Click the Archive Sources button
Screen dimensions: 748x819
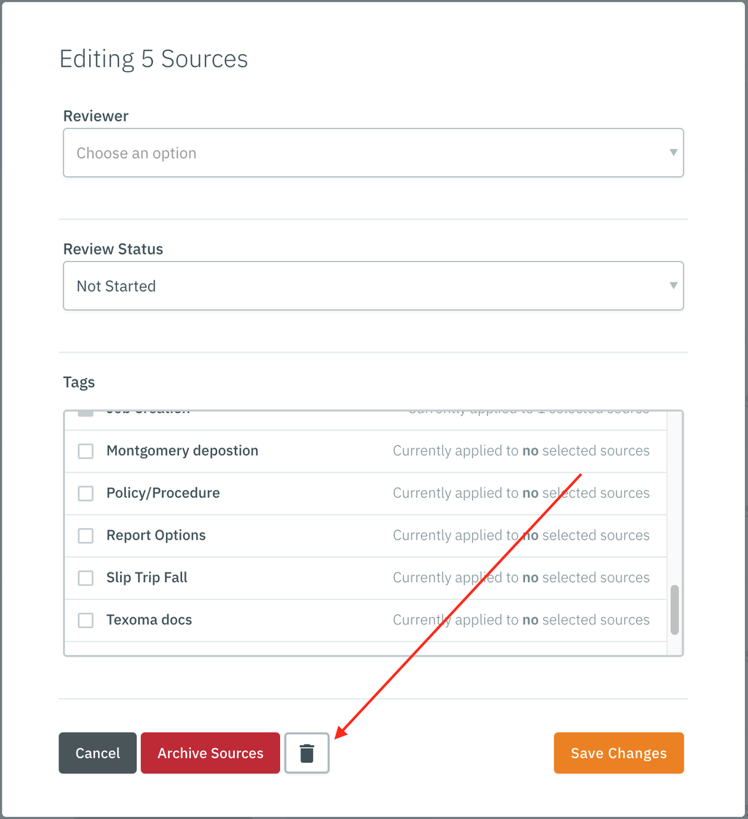coord(210,752)
